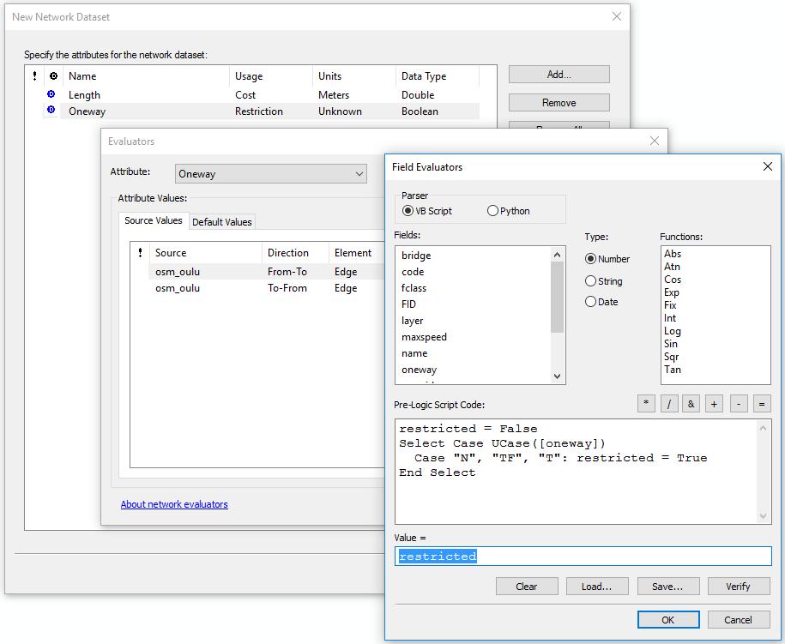Select the Length attribute row
The width and height of the screenshot is (785, 644).
click(x=262, y=95)
